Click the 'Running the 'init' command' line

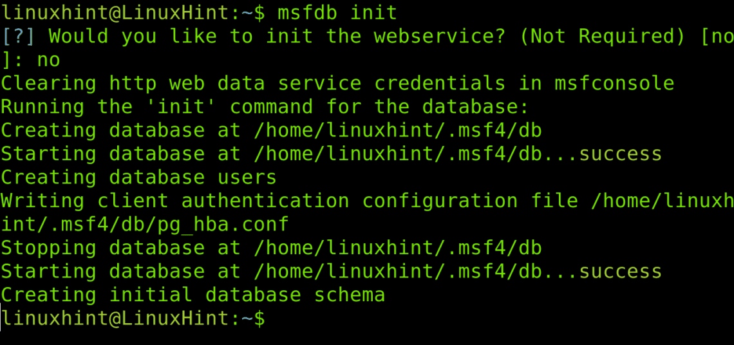pos(265,107)
